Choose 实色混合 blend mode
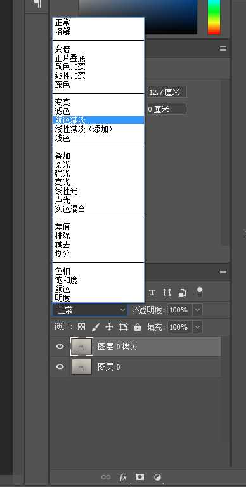246x487 pixels. (98, 209)
